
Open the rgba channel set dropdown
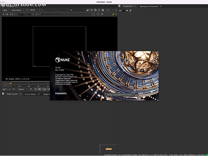coord(6,10)
